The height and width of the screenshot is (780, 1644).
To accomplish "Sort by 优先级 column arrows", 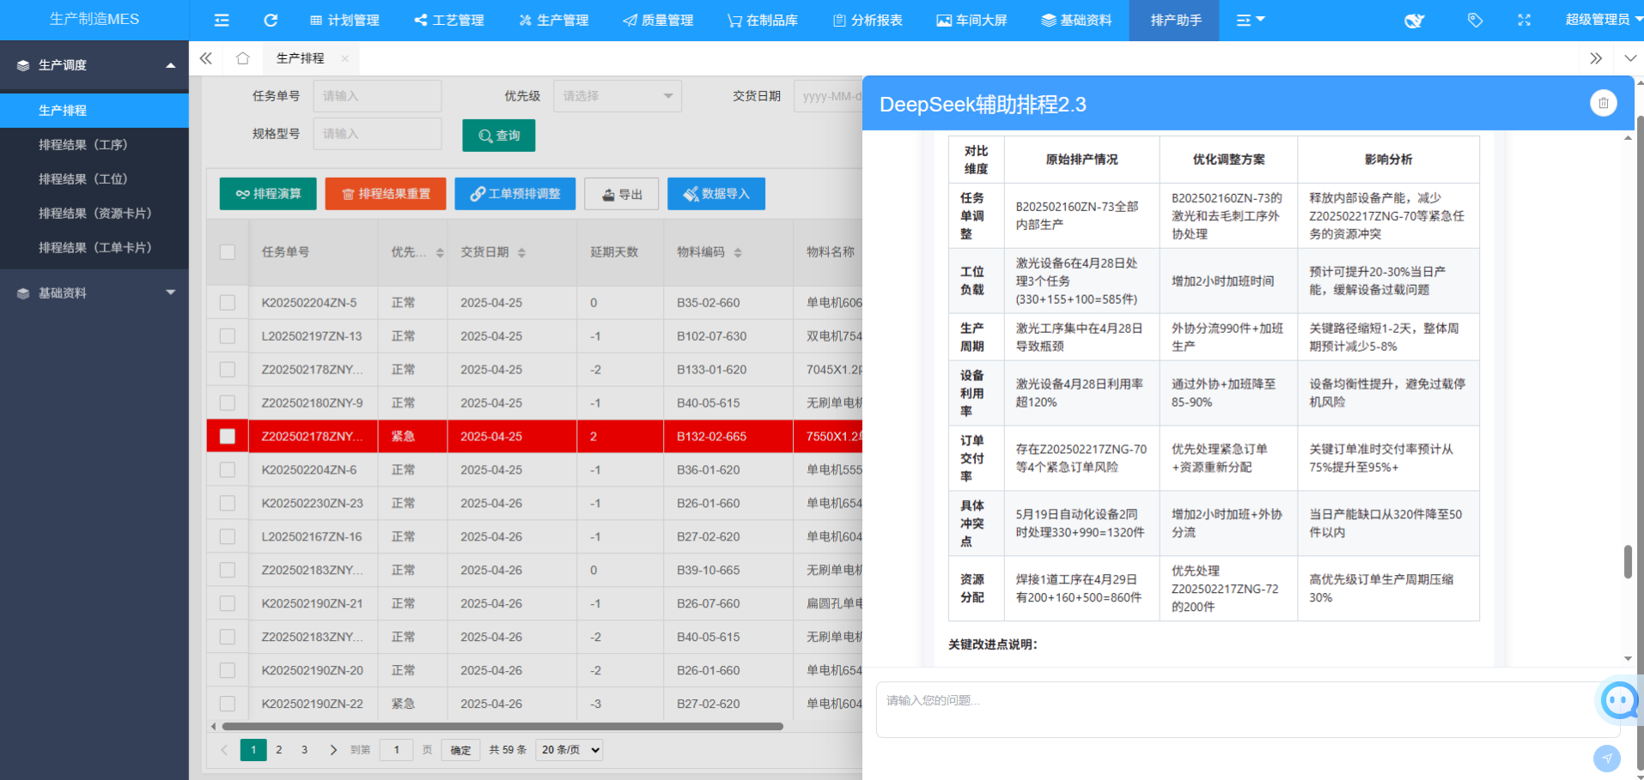I will 440,252.
